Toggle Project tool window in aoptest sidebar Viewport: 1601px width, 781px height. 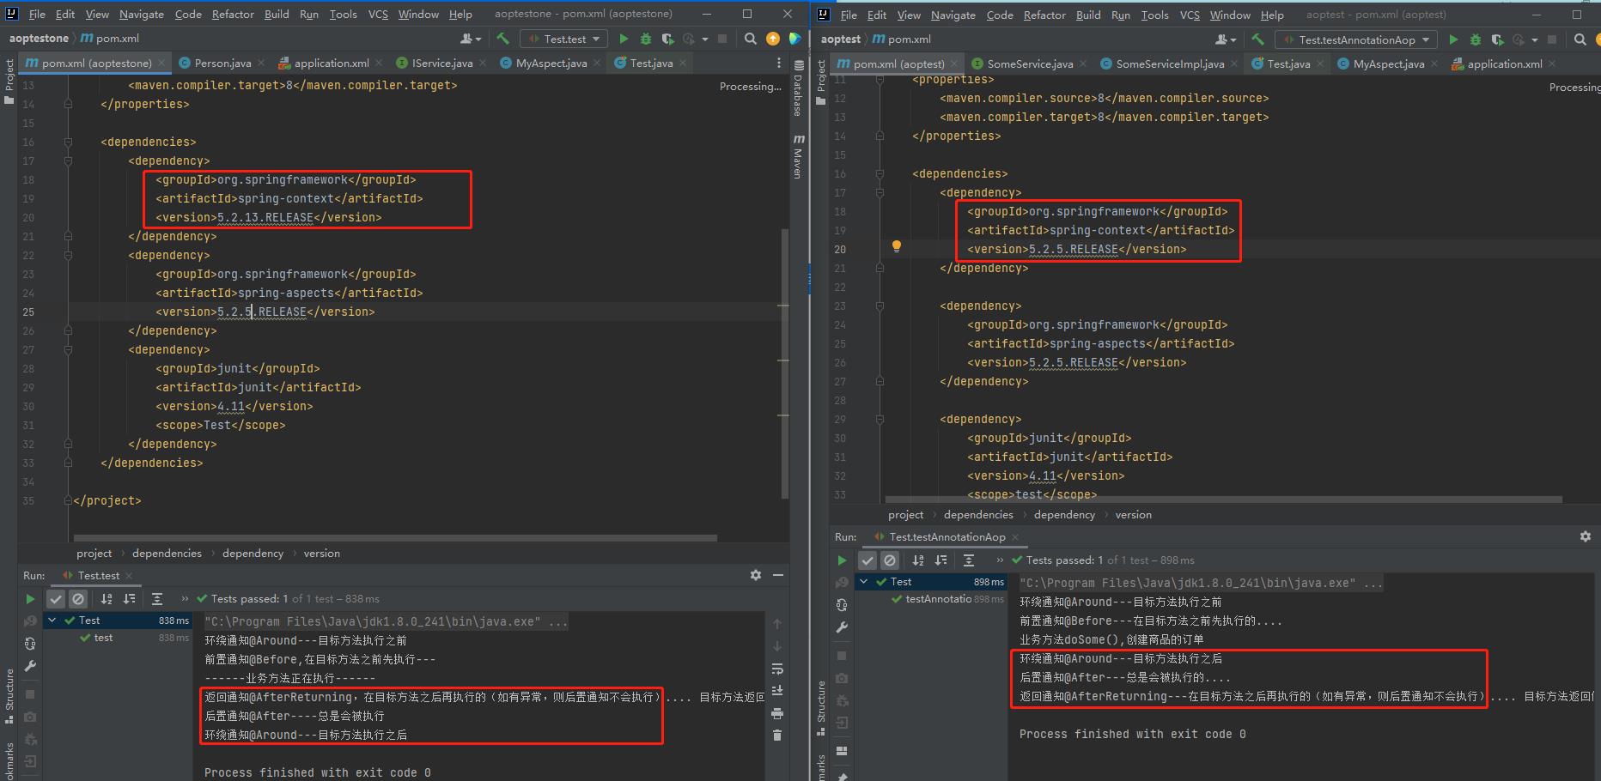pyautogui.click(x=820, y=82)
